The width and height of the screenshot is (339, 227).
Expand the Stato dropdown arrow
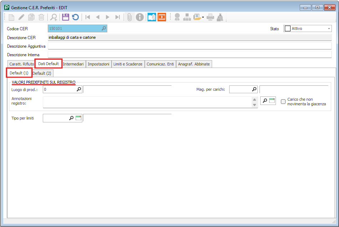point(329,29)
